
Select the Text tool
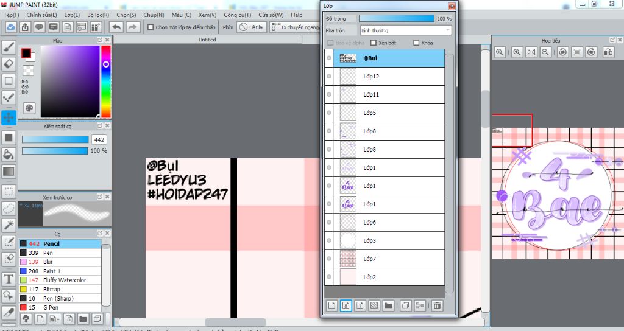(9, 279)
